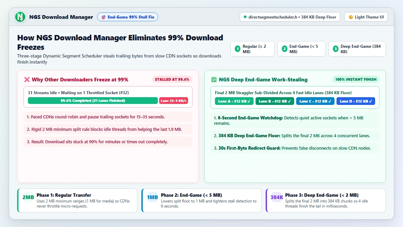Click the 100% INSTANT FINISH badge

click(x=356, y=80)
